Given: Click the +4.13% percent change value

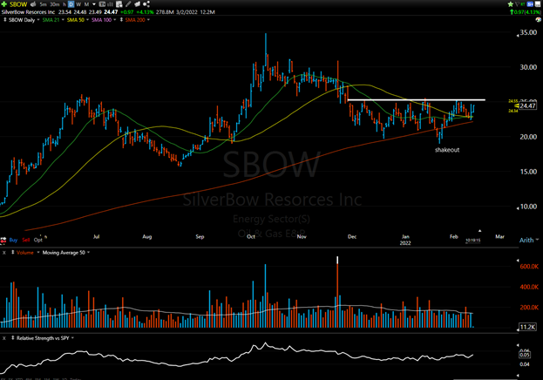Looking at the screenshot, I should (x=145, y=12).
